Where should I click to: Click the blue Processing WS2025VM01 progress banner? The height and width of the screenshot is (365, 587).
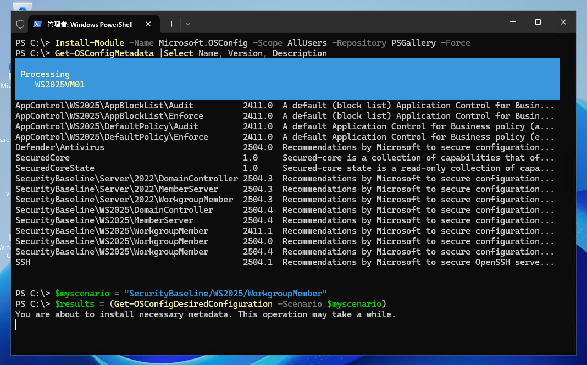pyautogui.click(x=287, y=80)
